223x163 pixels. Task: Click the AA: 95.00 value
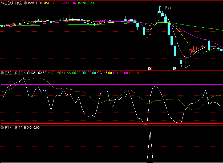(x=74, y=73)
